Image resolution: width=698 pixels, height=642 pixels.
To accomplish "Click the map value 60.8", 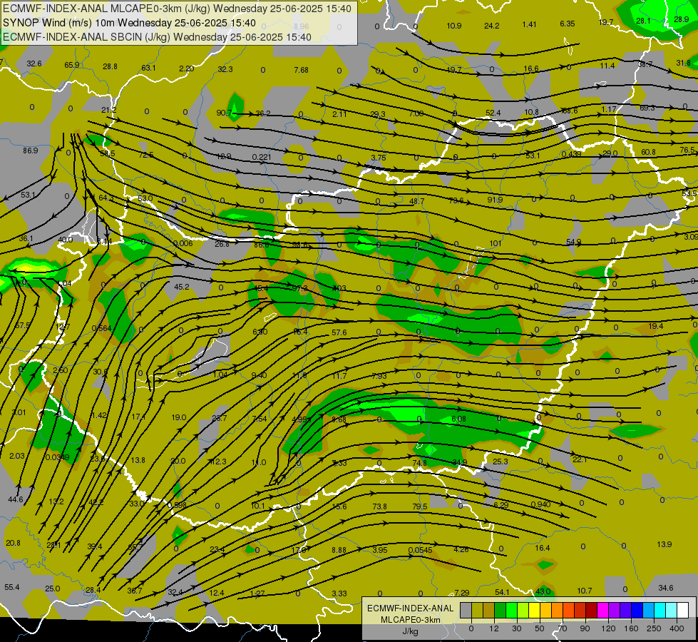I will pos(648,152).
